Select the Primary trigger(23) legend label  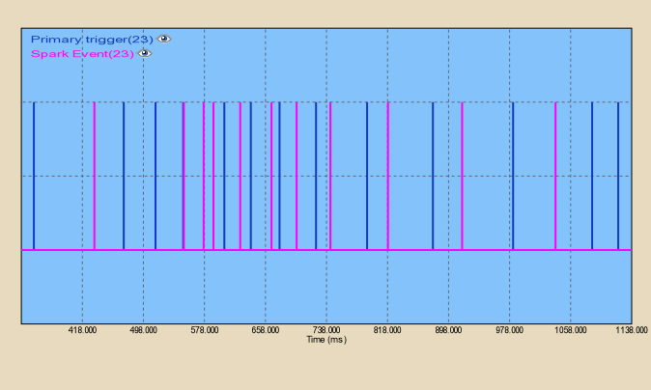pyautogui.click(x=92, y=40)
